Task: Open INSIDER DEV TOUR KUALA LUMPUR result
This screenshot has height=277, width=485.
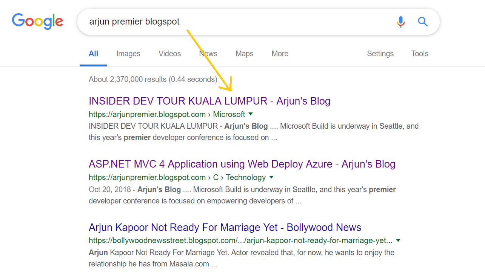Action: pyautogui.click(x=209, y=101)
